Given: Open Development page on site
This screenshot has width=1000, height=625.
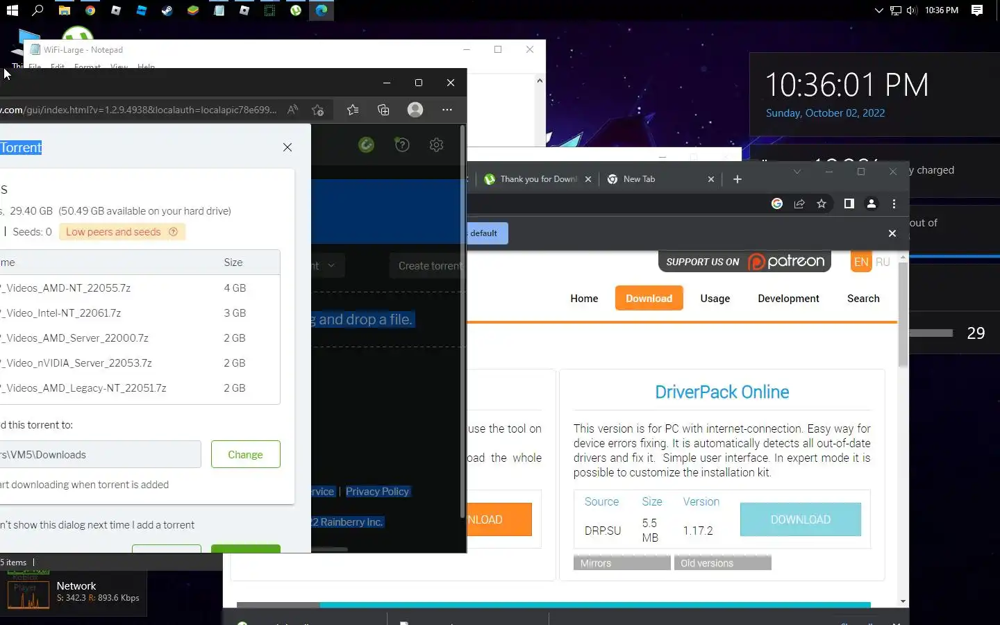Looking at the screenshot, I should 788,298.
